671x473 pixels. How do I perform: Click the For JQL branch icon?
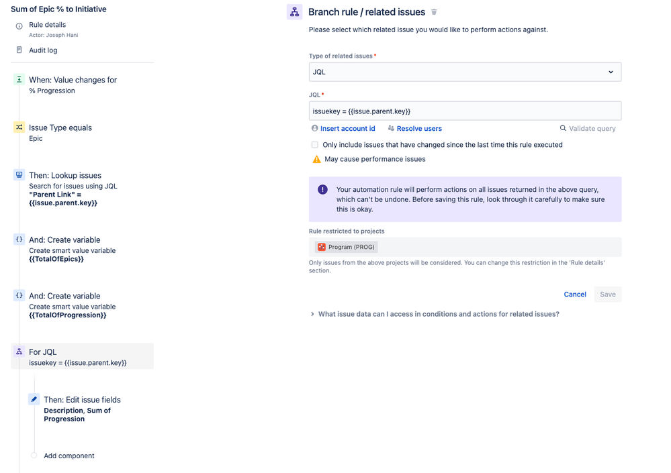click(19, 351)
